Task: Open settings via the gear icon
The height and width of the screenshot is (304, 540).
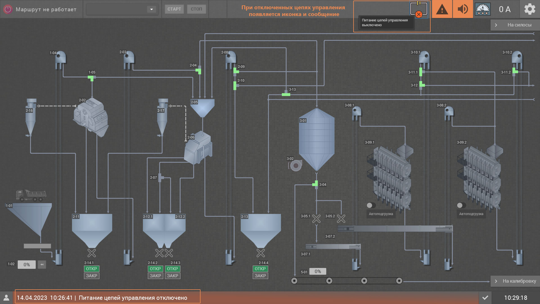Action: [x=530, y=9]
